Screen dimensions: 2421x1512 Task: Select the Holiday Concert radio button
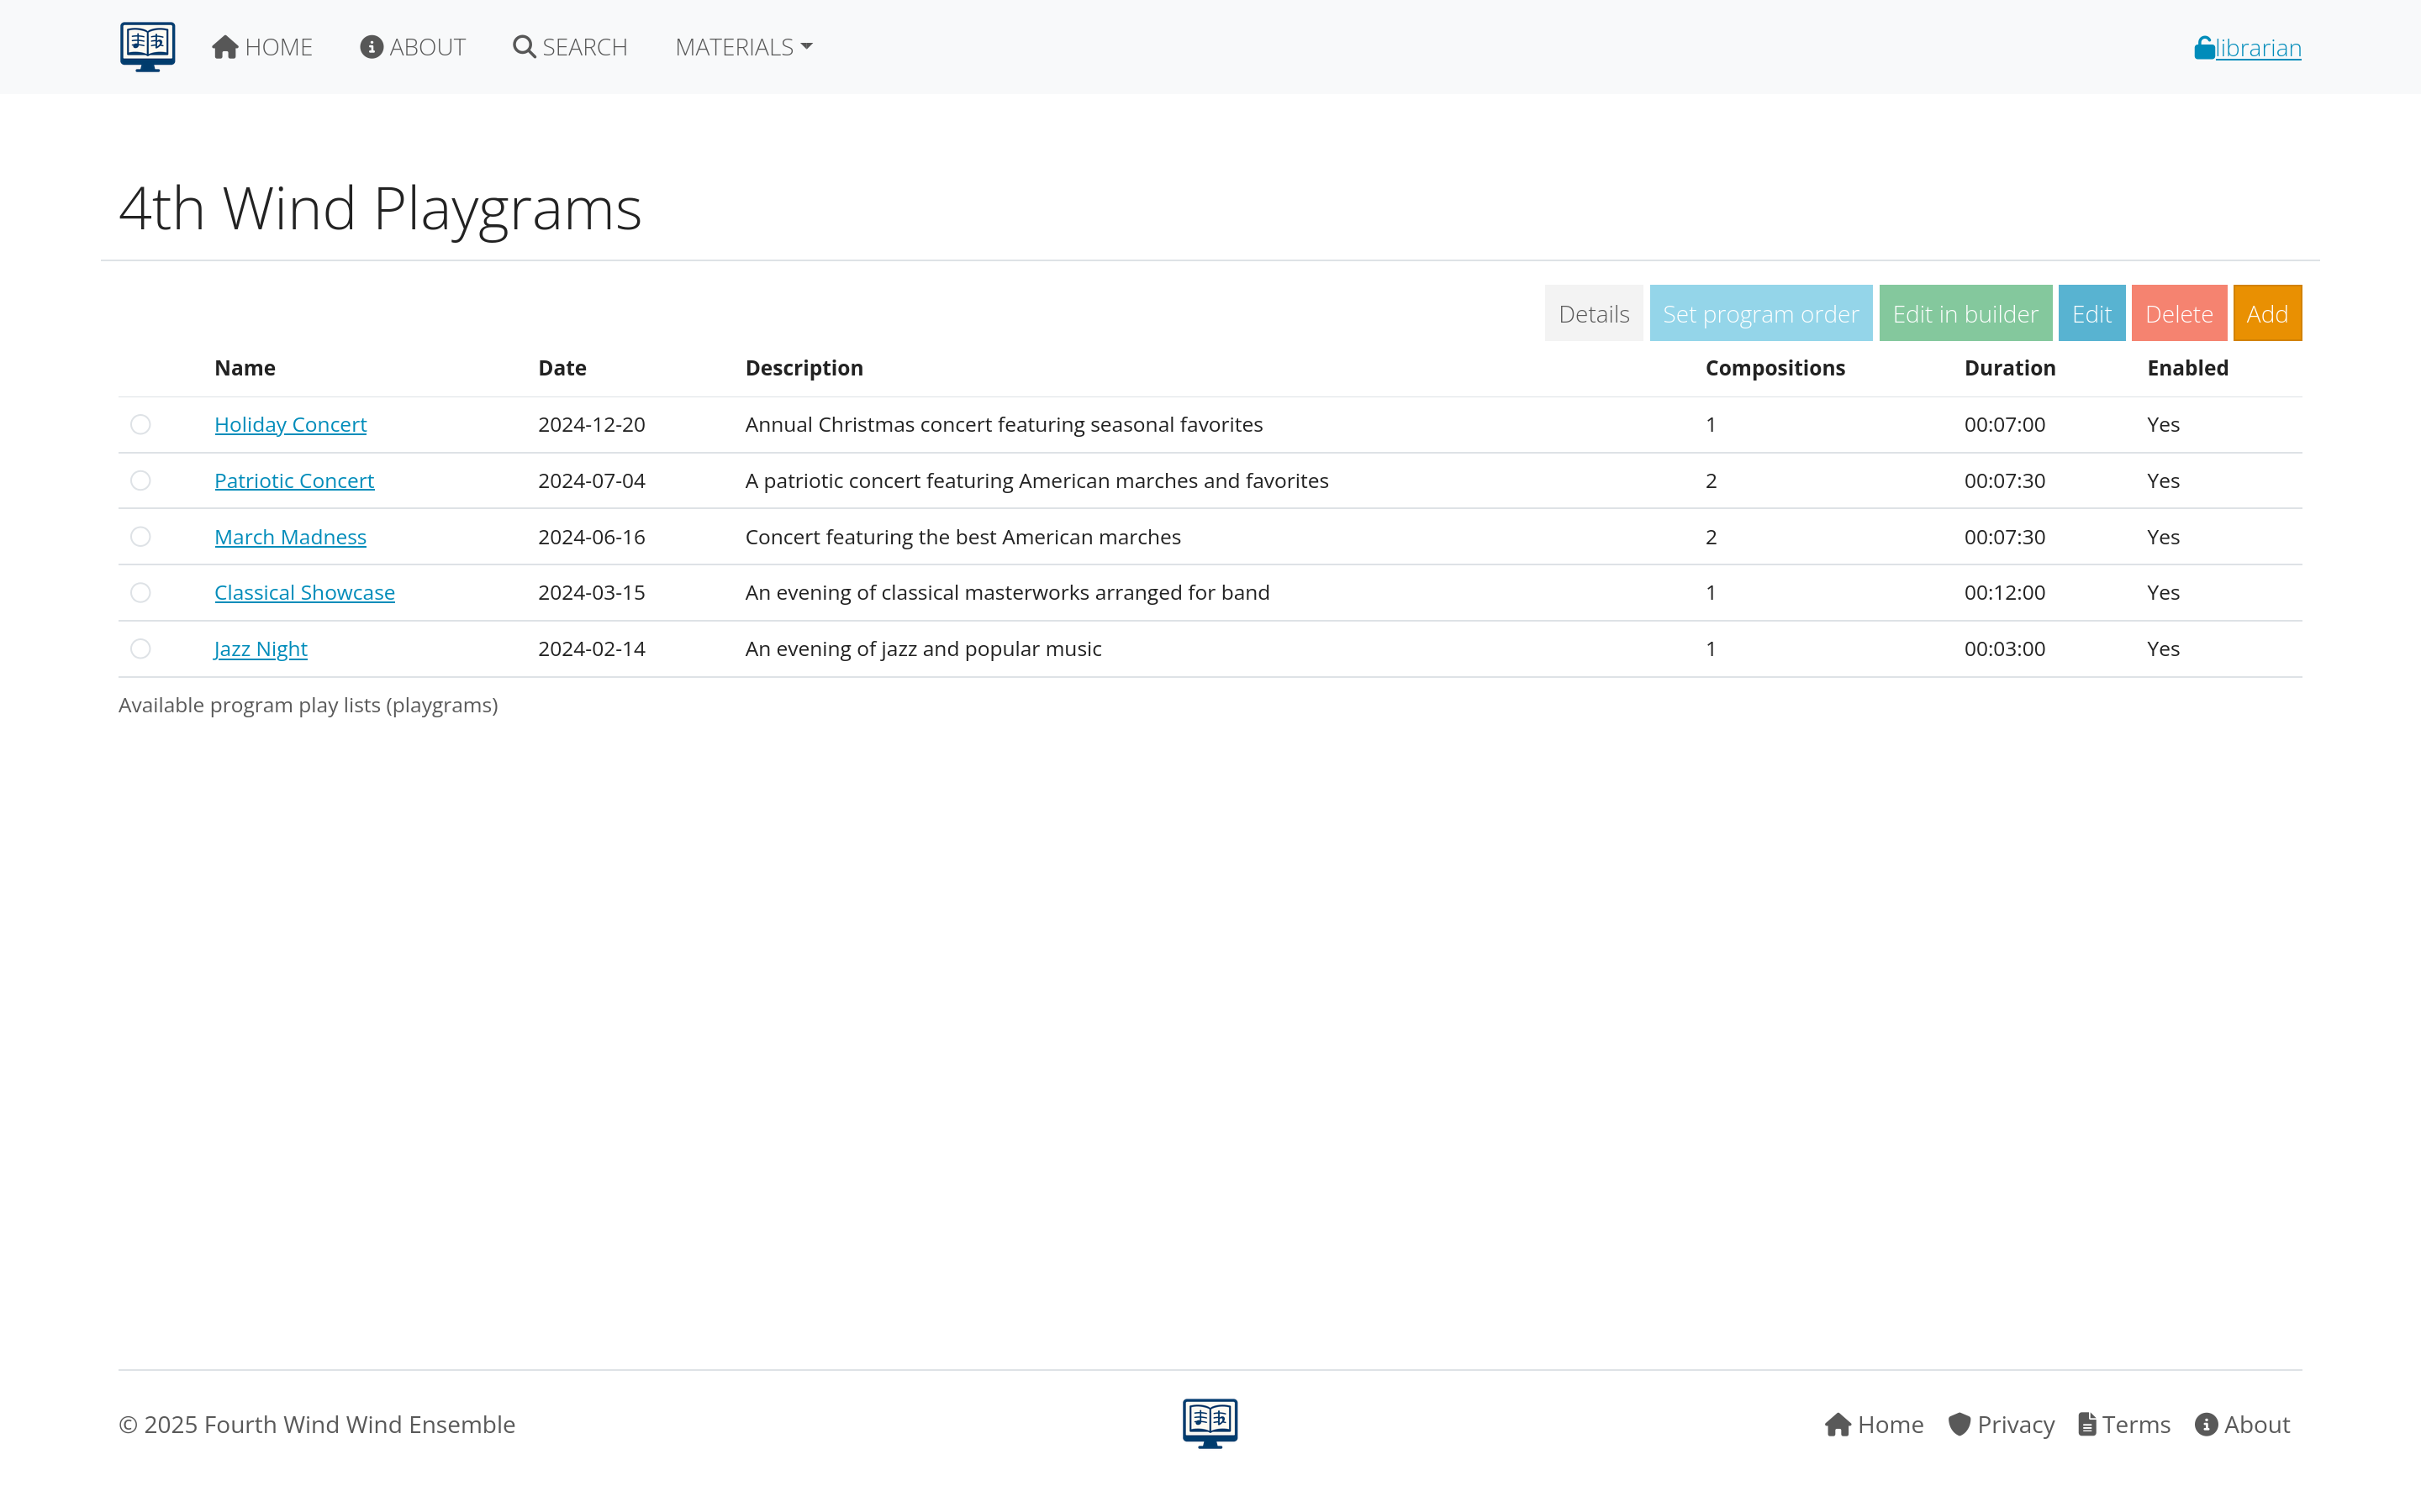coord(140,424)
